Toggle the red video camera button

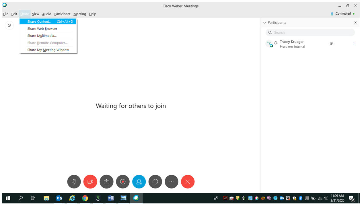pyautogui.click(x=90, y=182)
